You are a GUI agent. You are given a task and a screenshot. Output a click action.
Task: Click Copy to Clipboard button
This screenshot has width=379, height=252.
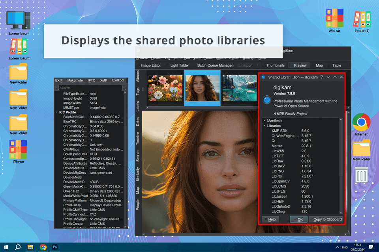326,219
